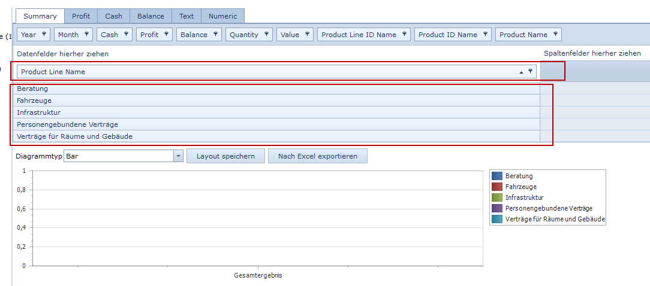Click the Value field filter icon

click(x=308, y=35)
